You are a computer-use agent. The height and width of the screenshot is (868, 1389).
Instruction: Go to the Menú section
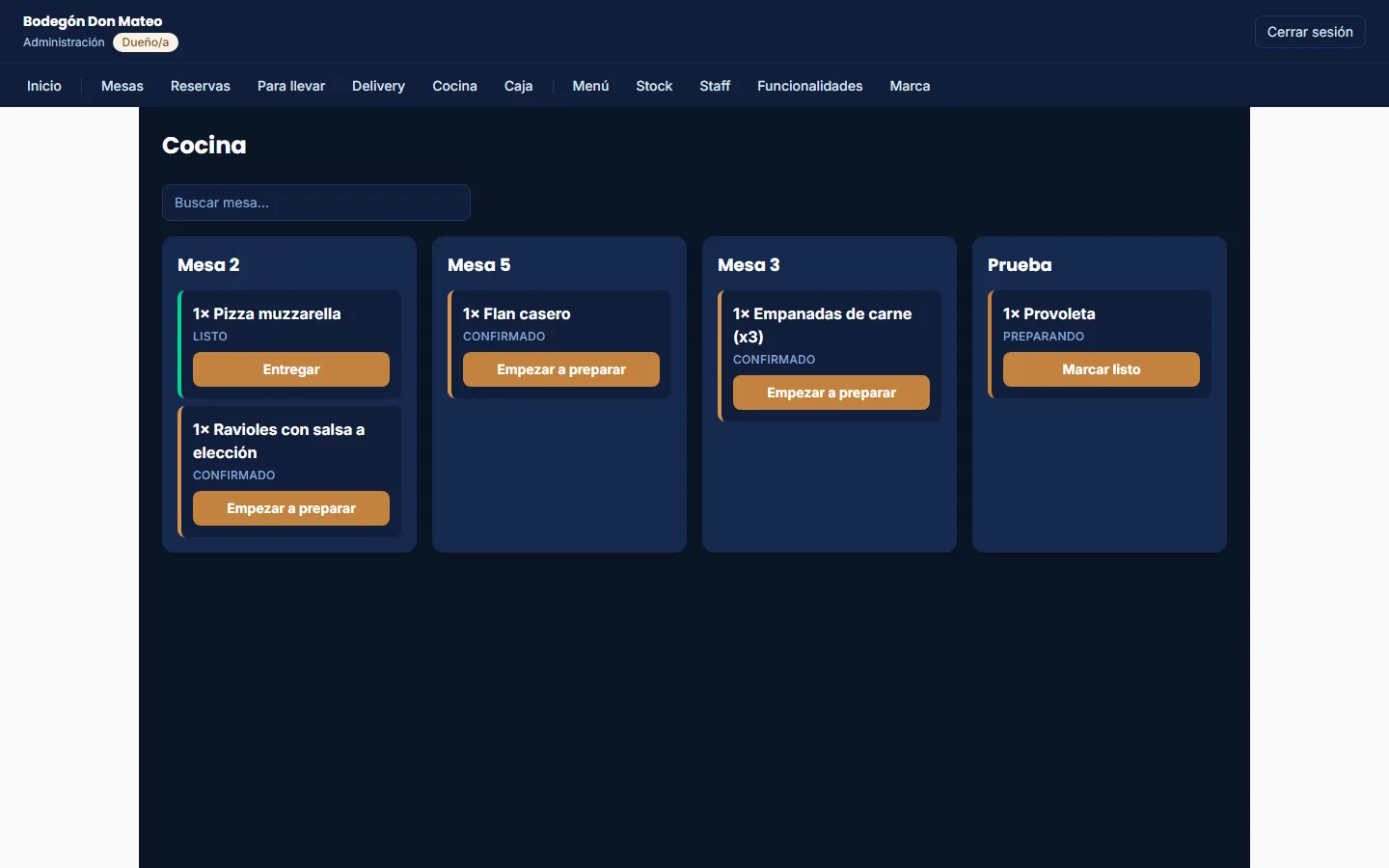[590, 86]
